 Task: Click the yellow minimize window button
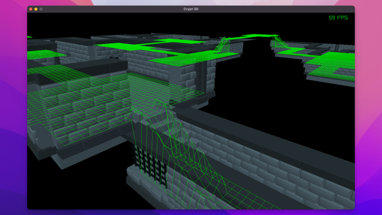[36, 9]
